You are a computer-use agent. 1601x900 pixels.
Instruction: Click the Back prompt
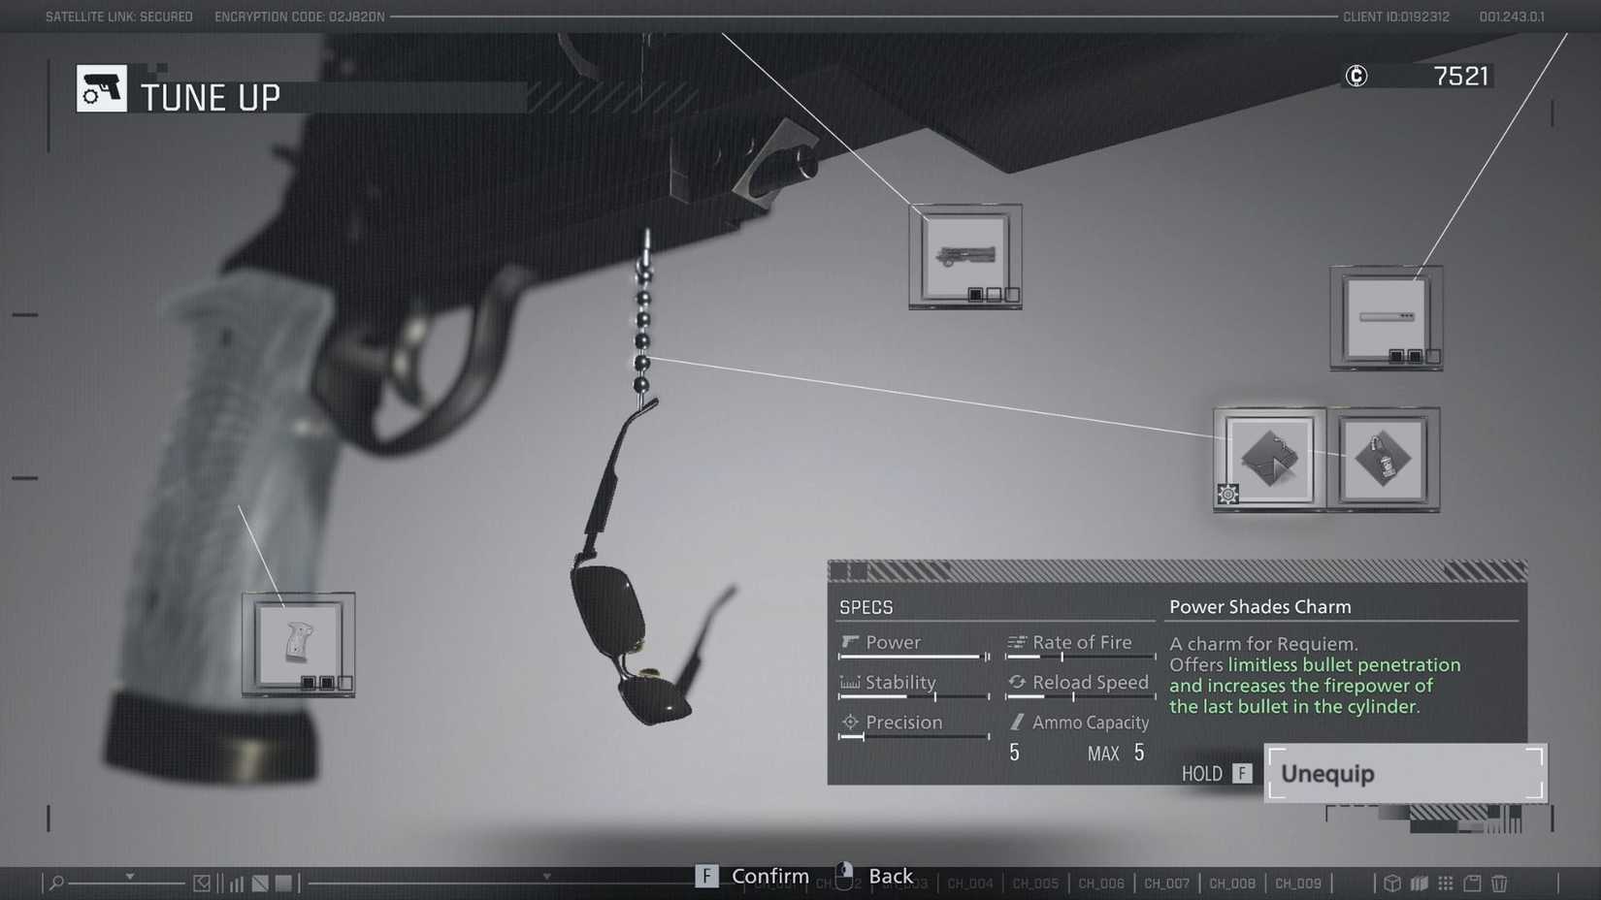pyautogui.click(x=876, y=876)
